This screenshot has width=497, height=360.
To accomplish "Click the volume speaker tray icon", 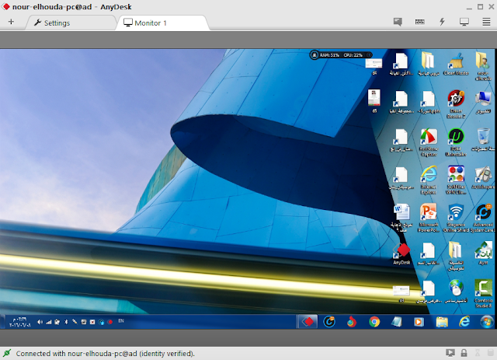I will coord(40,322).
